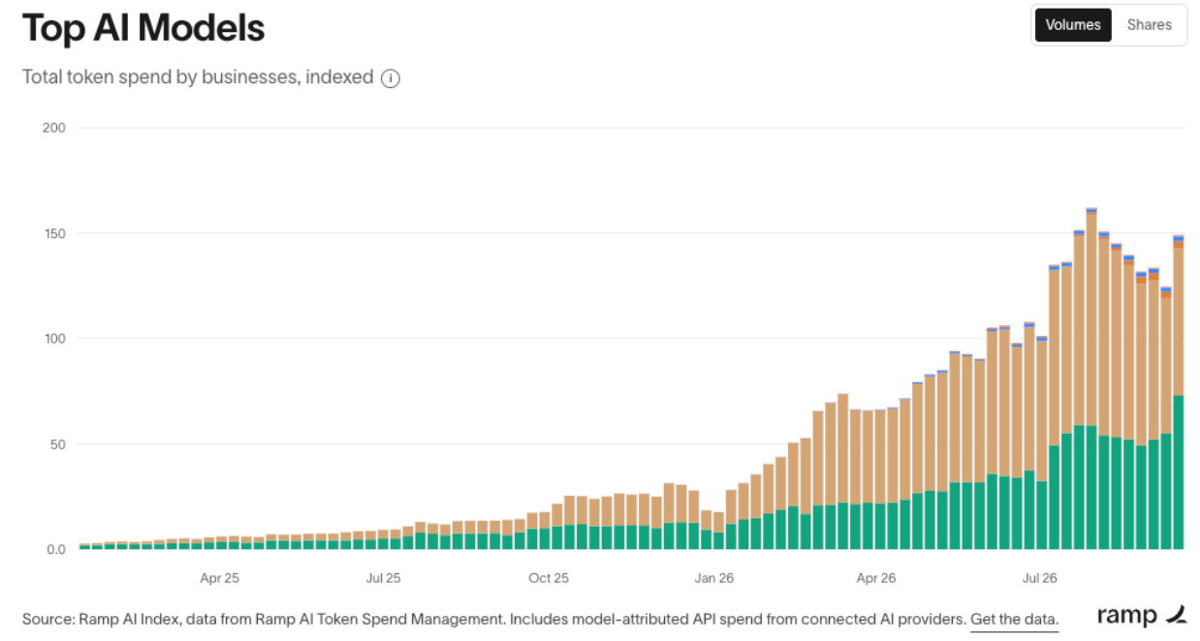The width and height of the screenshot is (1200, 641).
Task: Click the 'Total token spend by businesses, indexed' subtitle
Action: coord(198,77)
